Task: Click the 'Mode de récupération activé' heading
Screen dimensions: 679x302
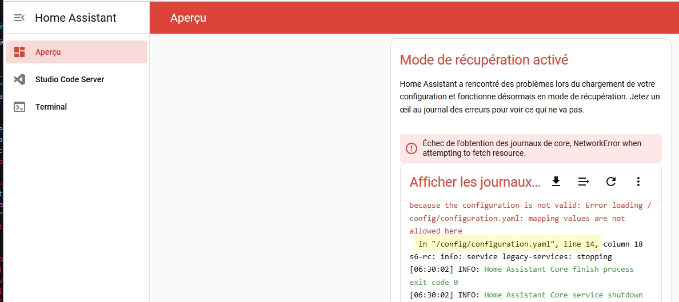Action: 484,60
